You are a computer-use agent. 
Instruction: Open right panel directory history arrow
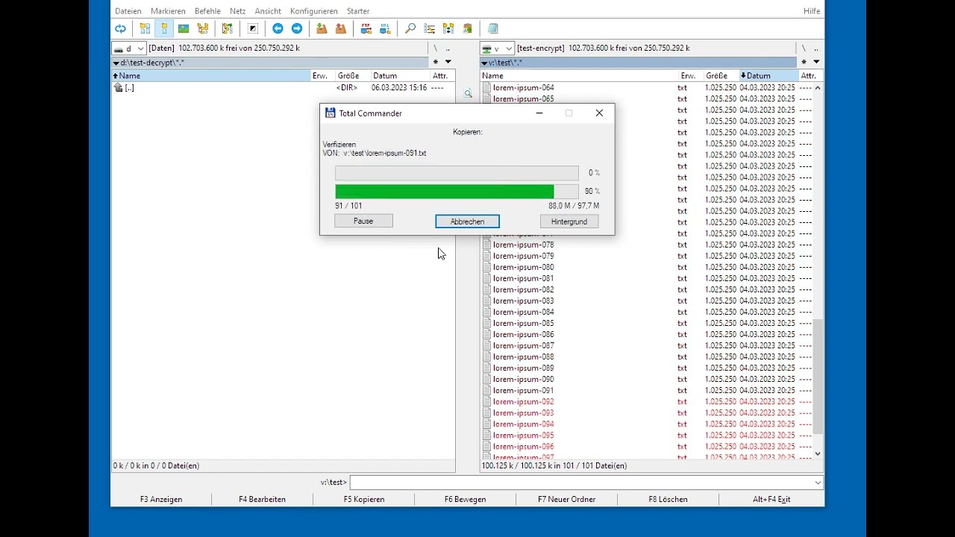click(816, 62)
